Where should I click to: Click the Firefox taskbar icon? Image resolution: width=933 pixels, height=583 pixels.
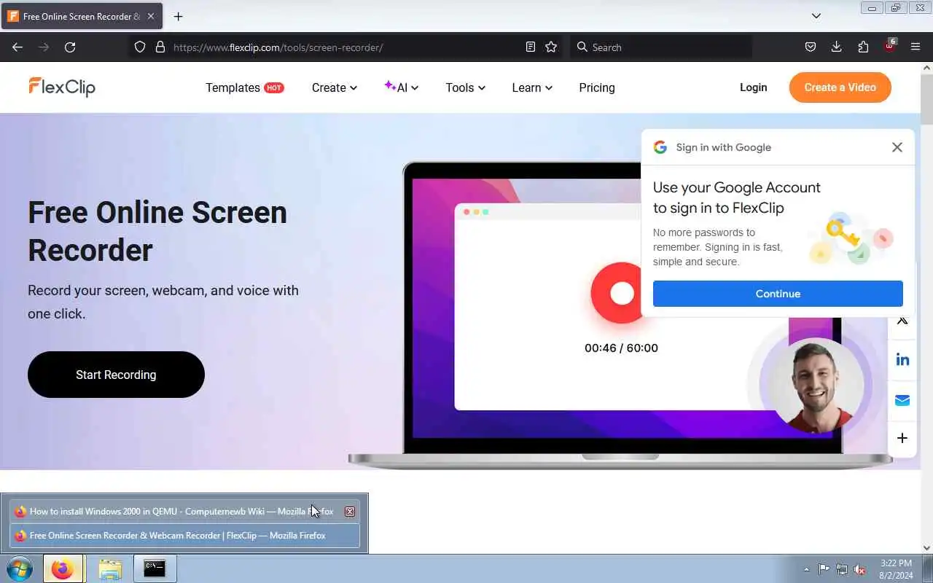63,568
